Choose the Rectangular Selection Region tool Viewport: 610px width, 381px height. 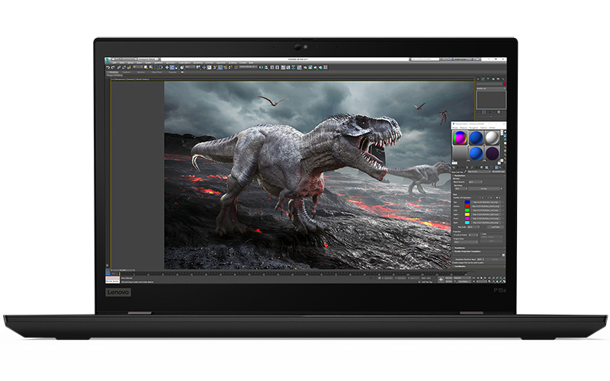tap(156, 67)
